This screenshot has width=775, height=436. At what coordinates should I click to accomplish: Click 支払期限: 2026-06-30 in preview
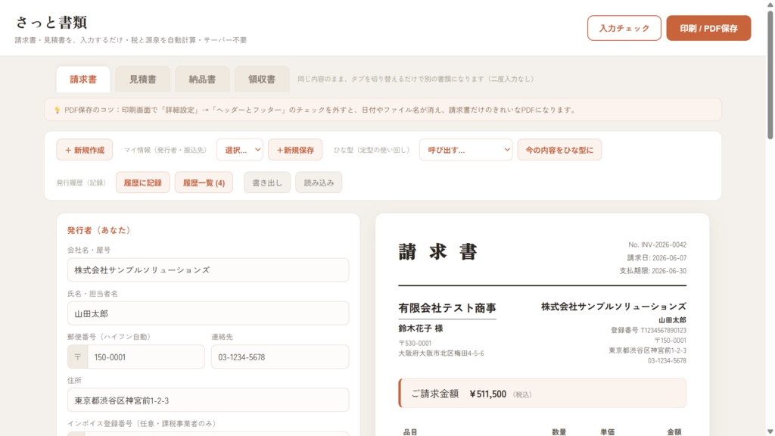653,271
